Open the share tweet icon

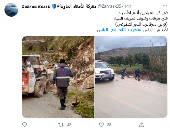142,125
